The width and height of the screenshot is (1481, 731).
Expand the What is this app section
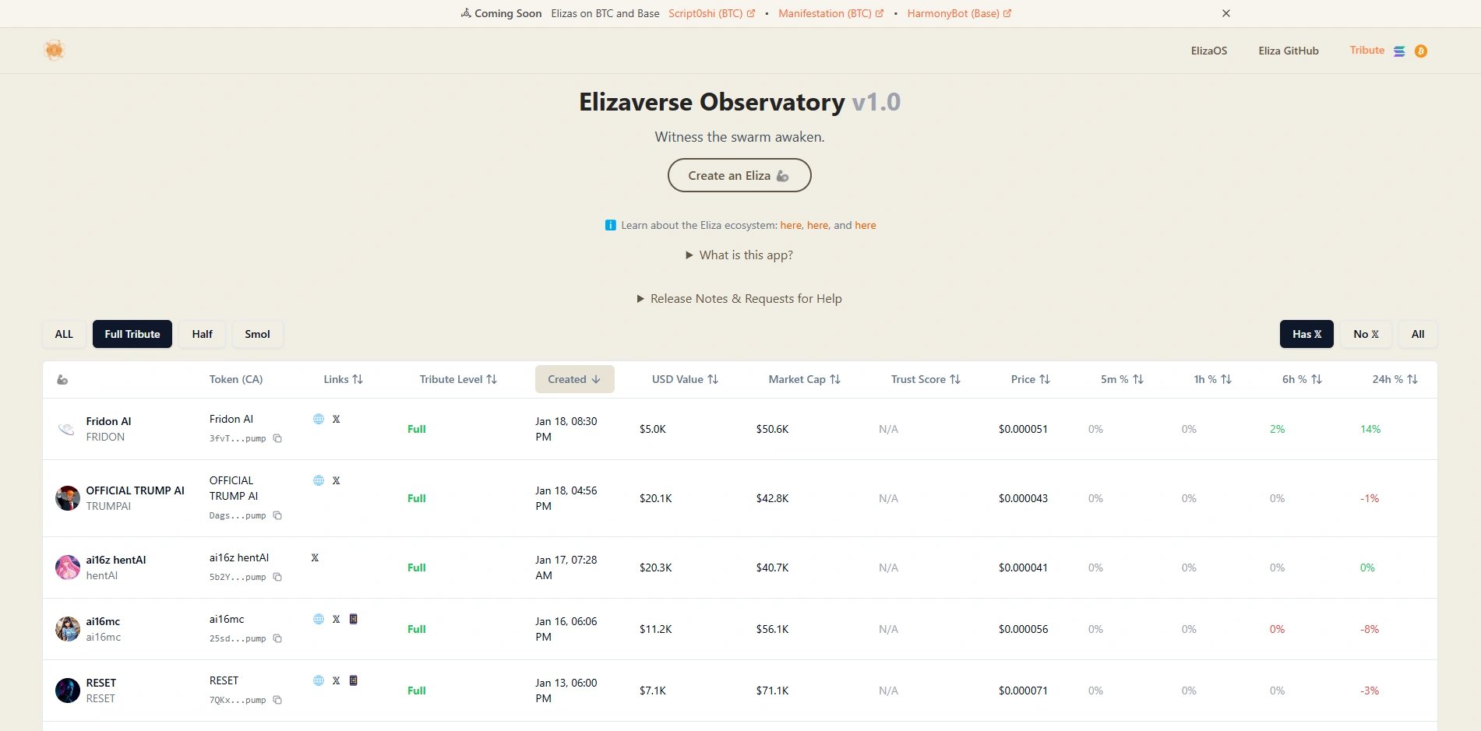[739, 255]
